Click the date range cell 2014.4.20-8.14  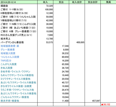8,2
